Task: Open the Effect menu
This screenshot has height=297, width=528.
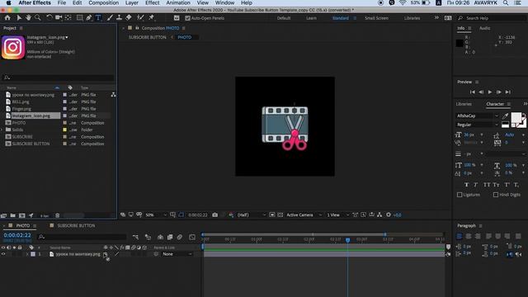Action: [152, 3]
